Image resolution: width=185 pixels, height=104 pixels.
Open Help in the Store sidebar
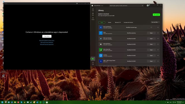[93, 63]
